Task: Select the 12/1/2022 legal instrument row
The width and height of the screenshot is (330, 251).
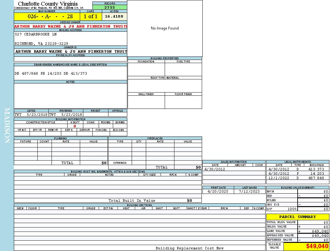Action: click(297, 178)
